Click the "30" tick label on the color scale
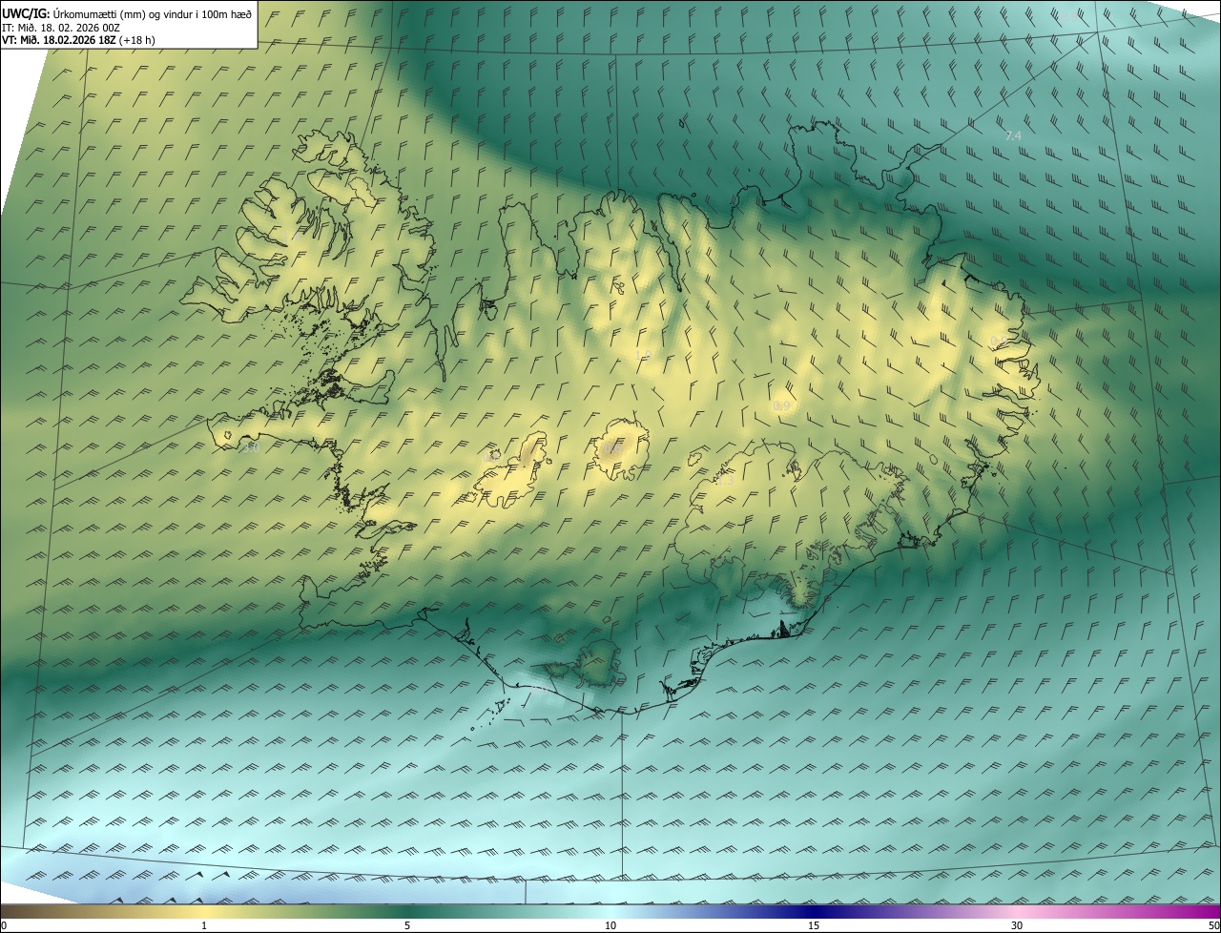 tap(1017, 925)
